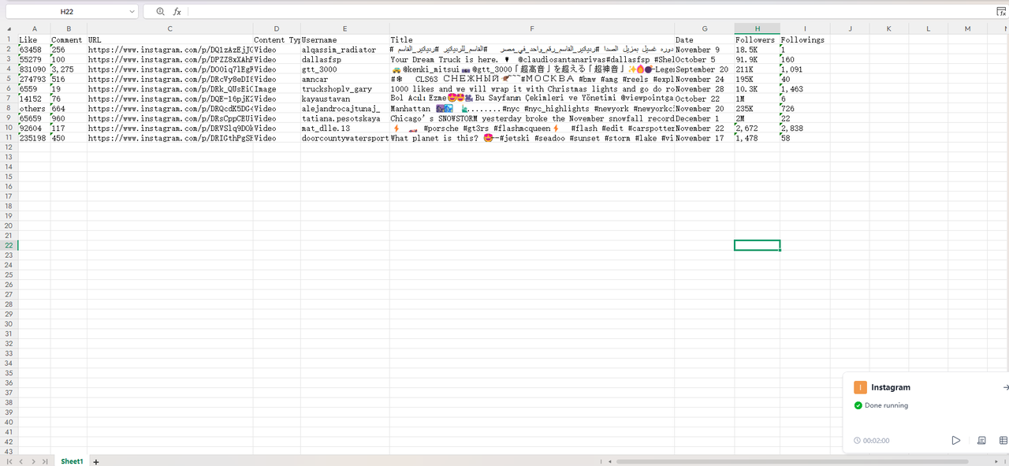Click the green Done running check icon
The height and width of the screenshot is (466, 1009).
pyautogui.click(x=858, y=404)
